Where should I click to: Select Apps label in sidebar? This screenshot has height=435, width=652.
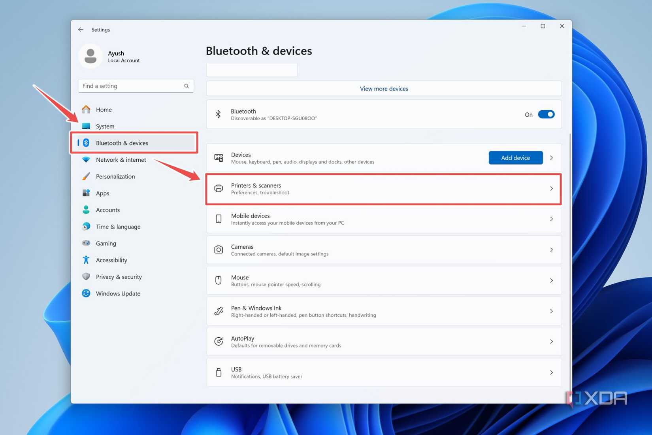tap(102, 193)
